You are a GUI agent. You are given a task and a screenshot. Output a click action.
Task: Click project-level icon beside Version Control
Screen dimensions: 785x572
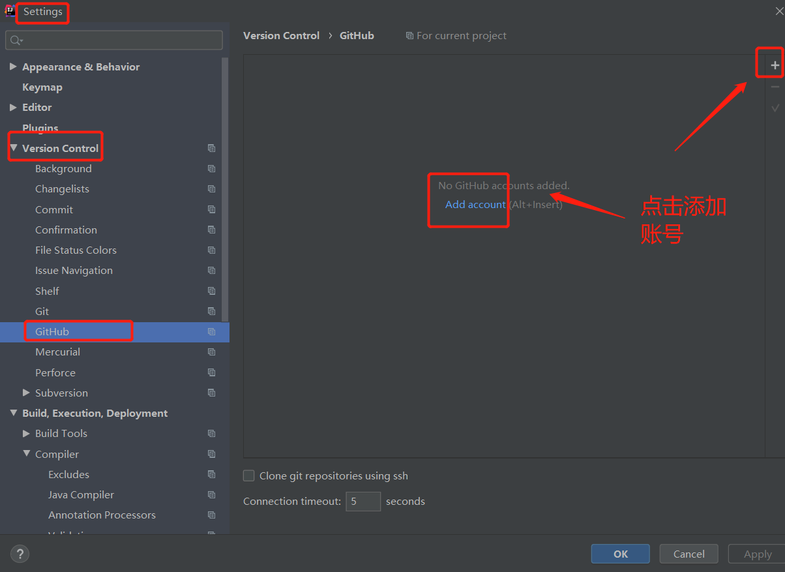211,149
